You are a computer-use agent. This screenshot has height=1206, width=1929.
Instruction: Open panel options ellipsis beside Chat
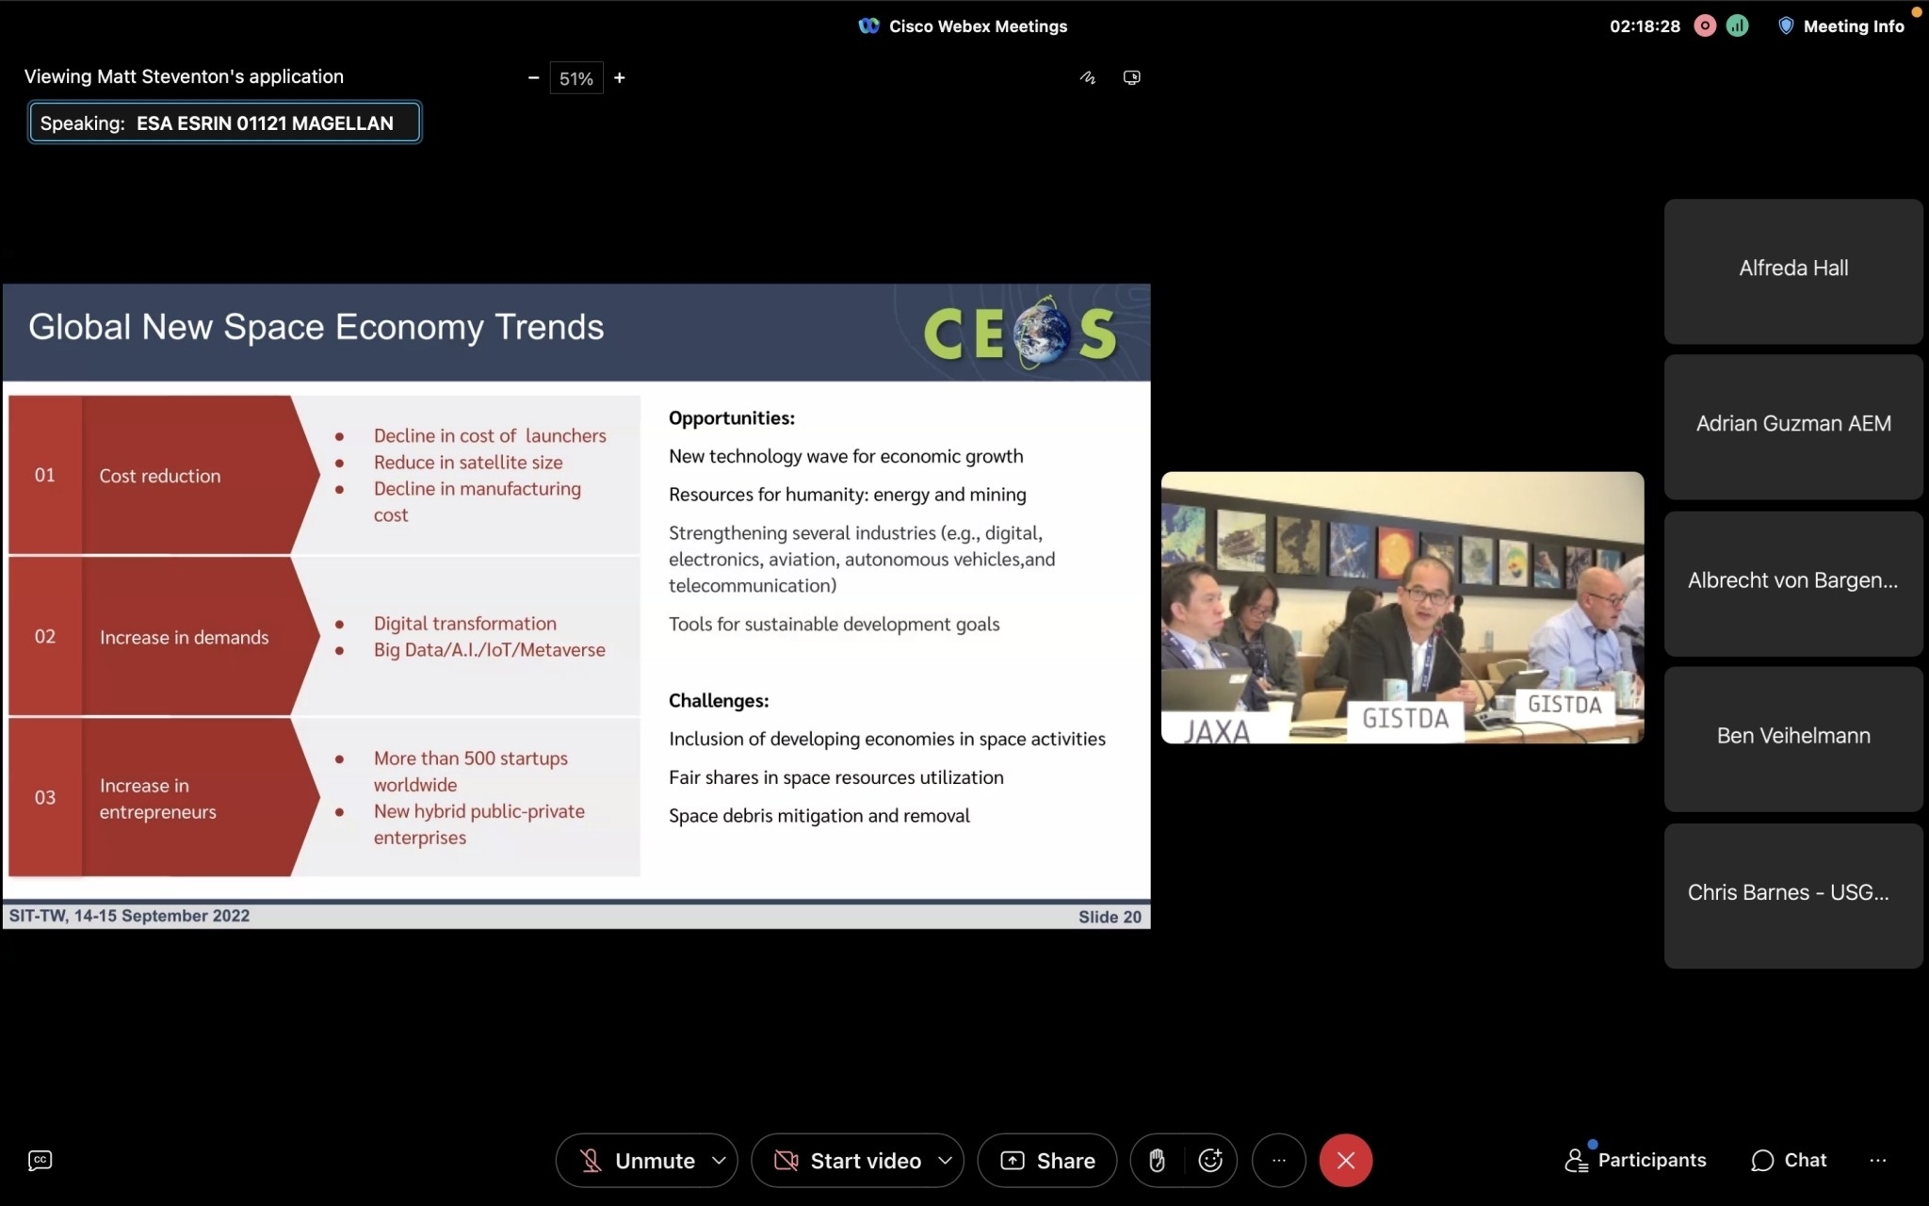coord(1877,1160)
